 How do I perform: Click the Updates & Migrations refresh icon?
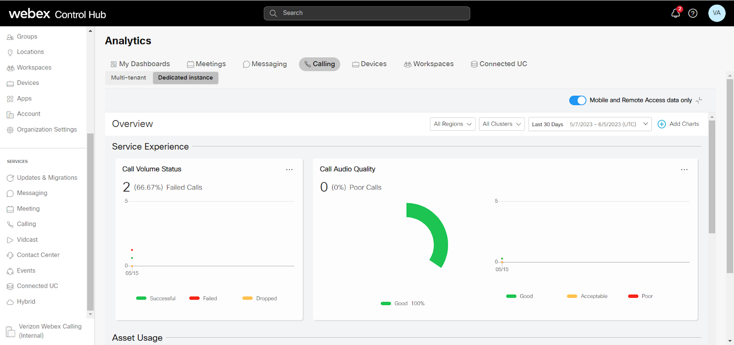[x=10, y=178]
